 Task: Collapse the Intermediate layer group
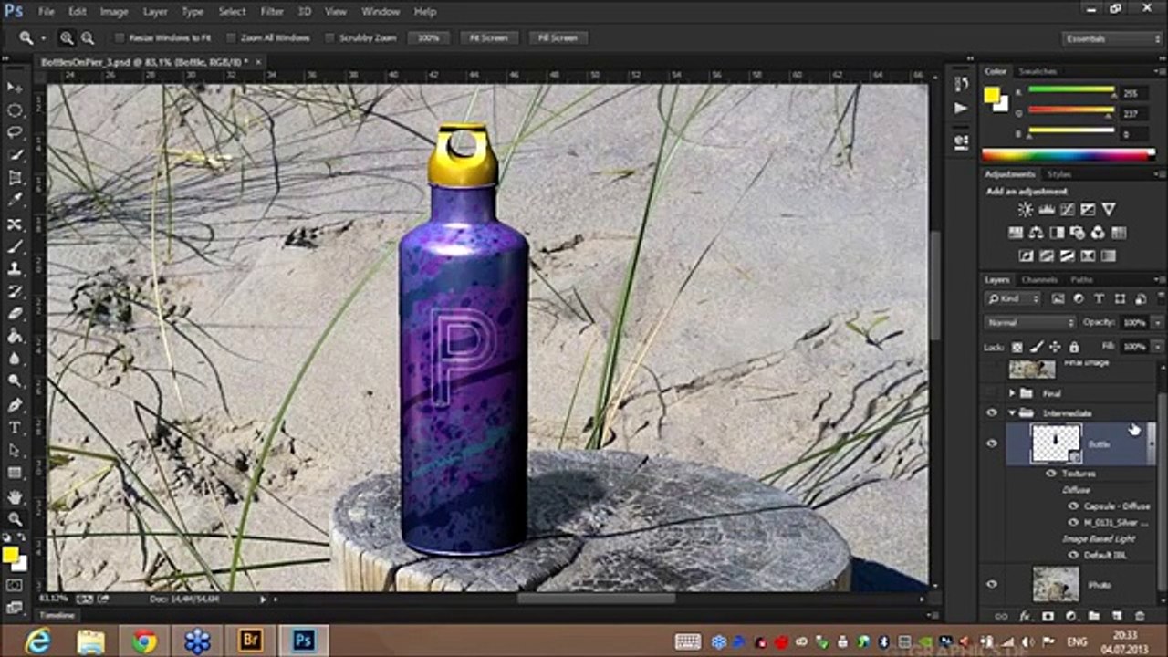click(x=1012, y=413)
